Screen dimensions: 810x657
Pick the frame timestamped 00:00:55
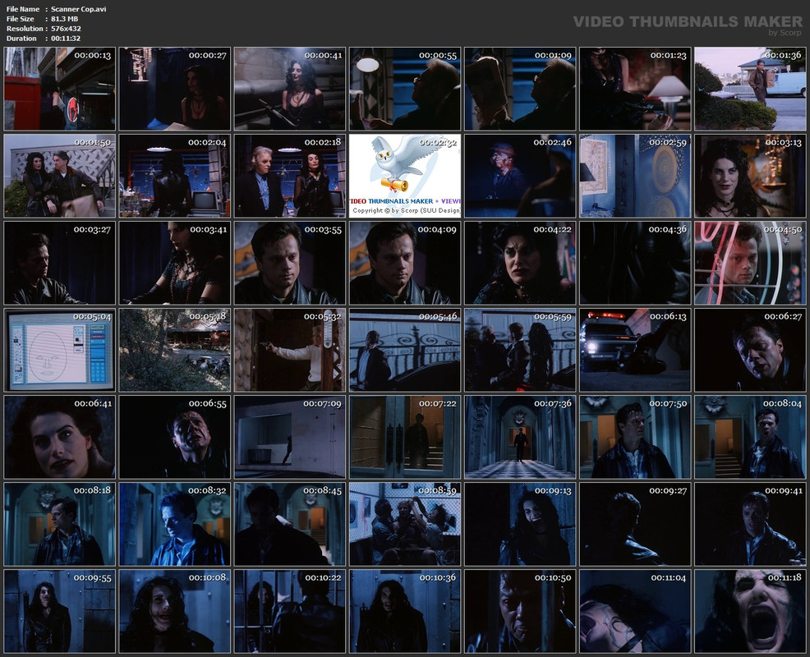[405, 89]
